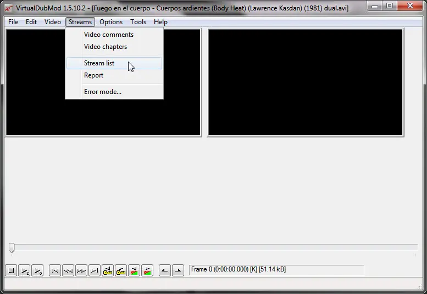
Task: Open the Video menu
Action: [53, 22]
